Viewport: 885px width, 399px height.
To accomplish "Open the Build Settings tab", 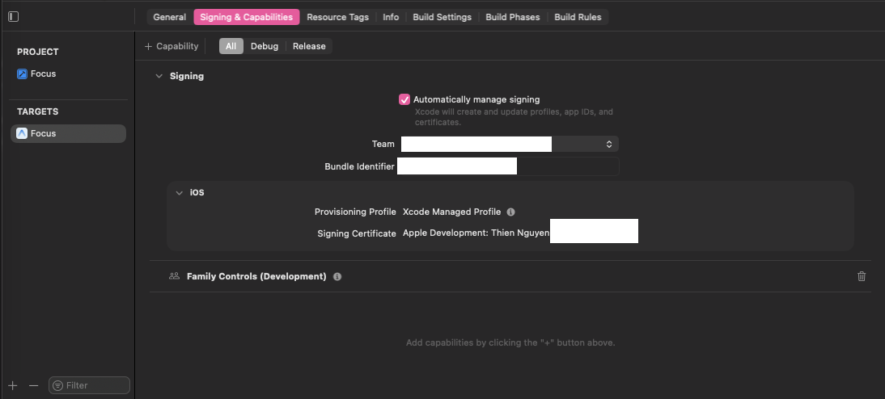I will pos(442,17).
